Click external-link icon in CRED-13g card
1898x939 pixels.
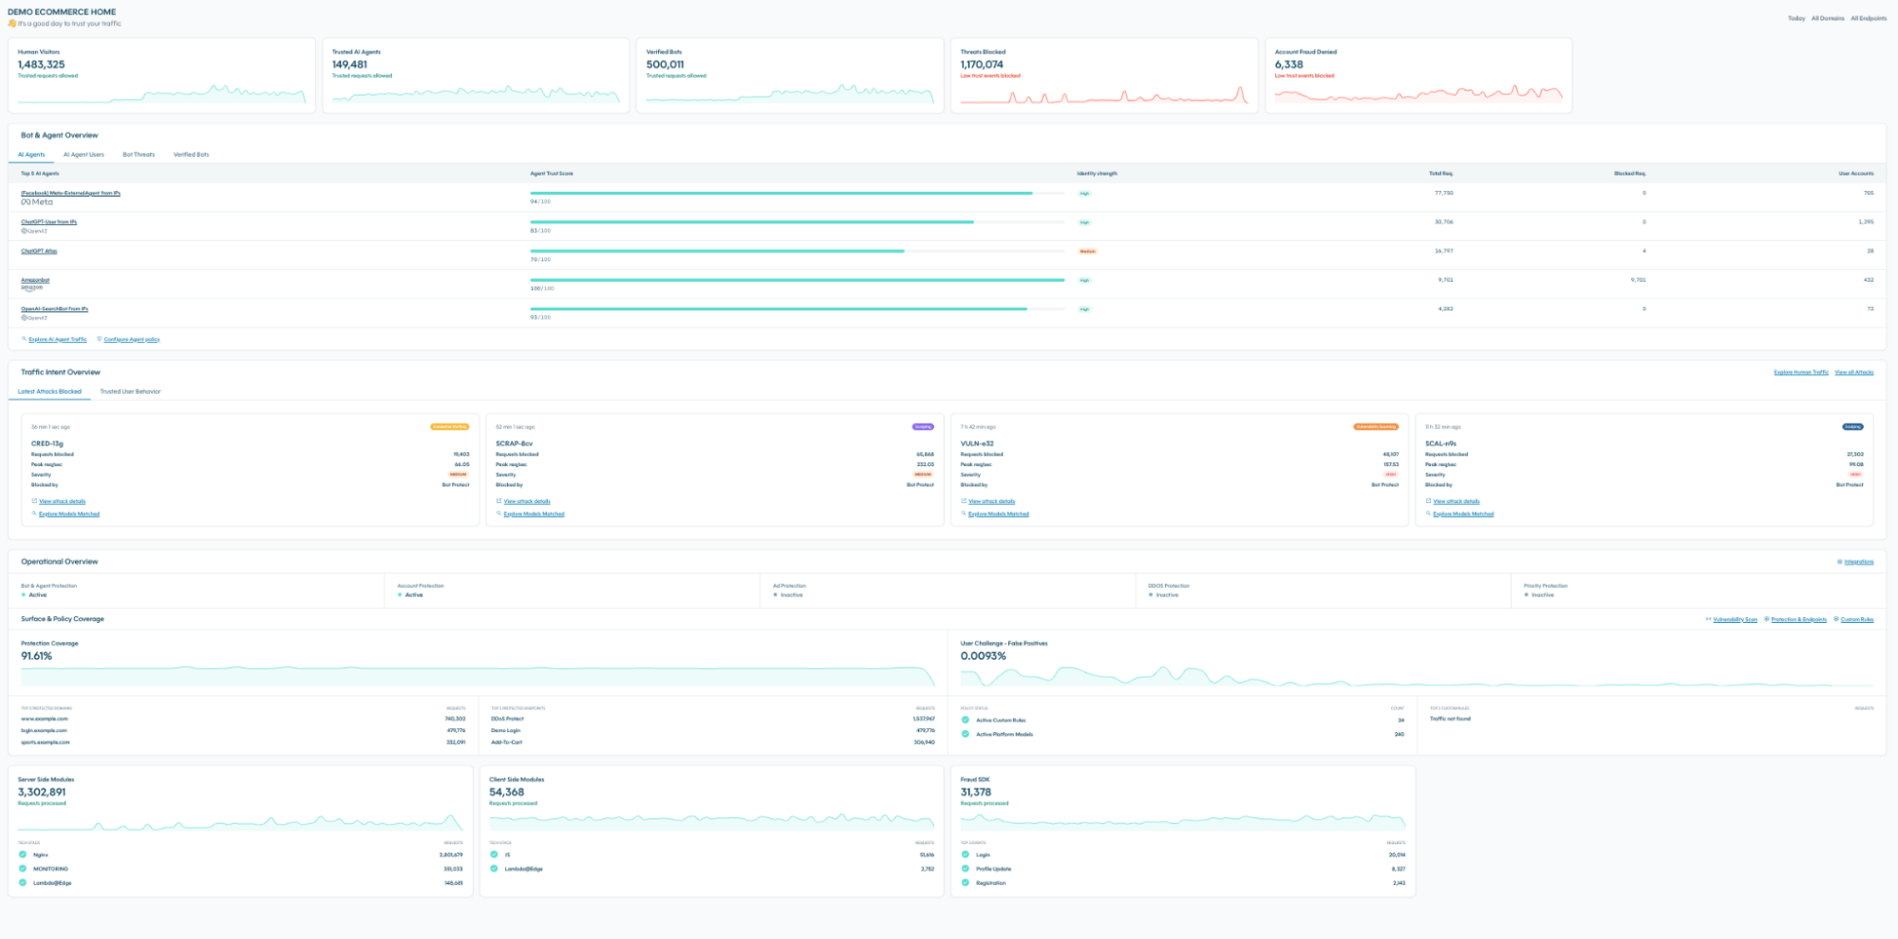[x=34, y=501]
